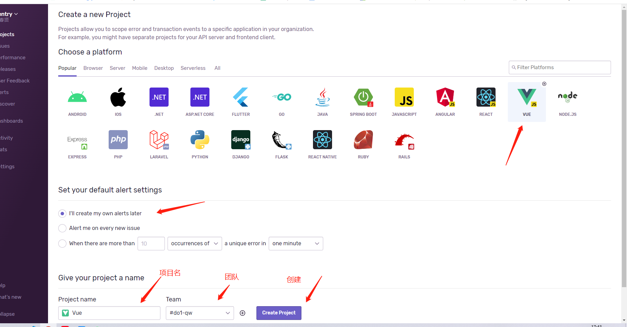Switch to the Server tab
Viewport: 627px width, 327px height.
[117, 68]
